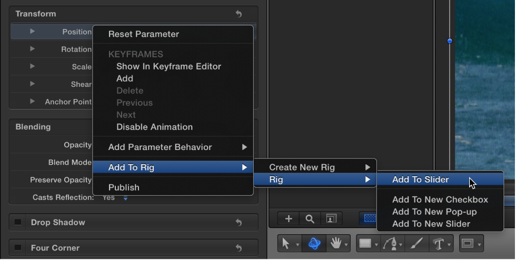Choose Add under KEYFRAMES

173,78
